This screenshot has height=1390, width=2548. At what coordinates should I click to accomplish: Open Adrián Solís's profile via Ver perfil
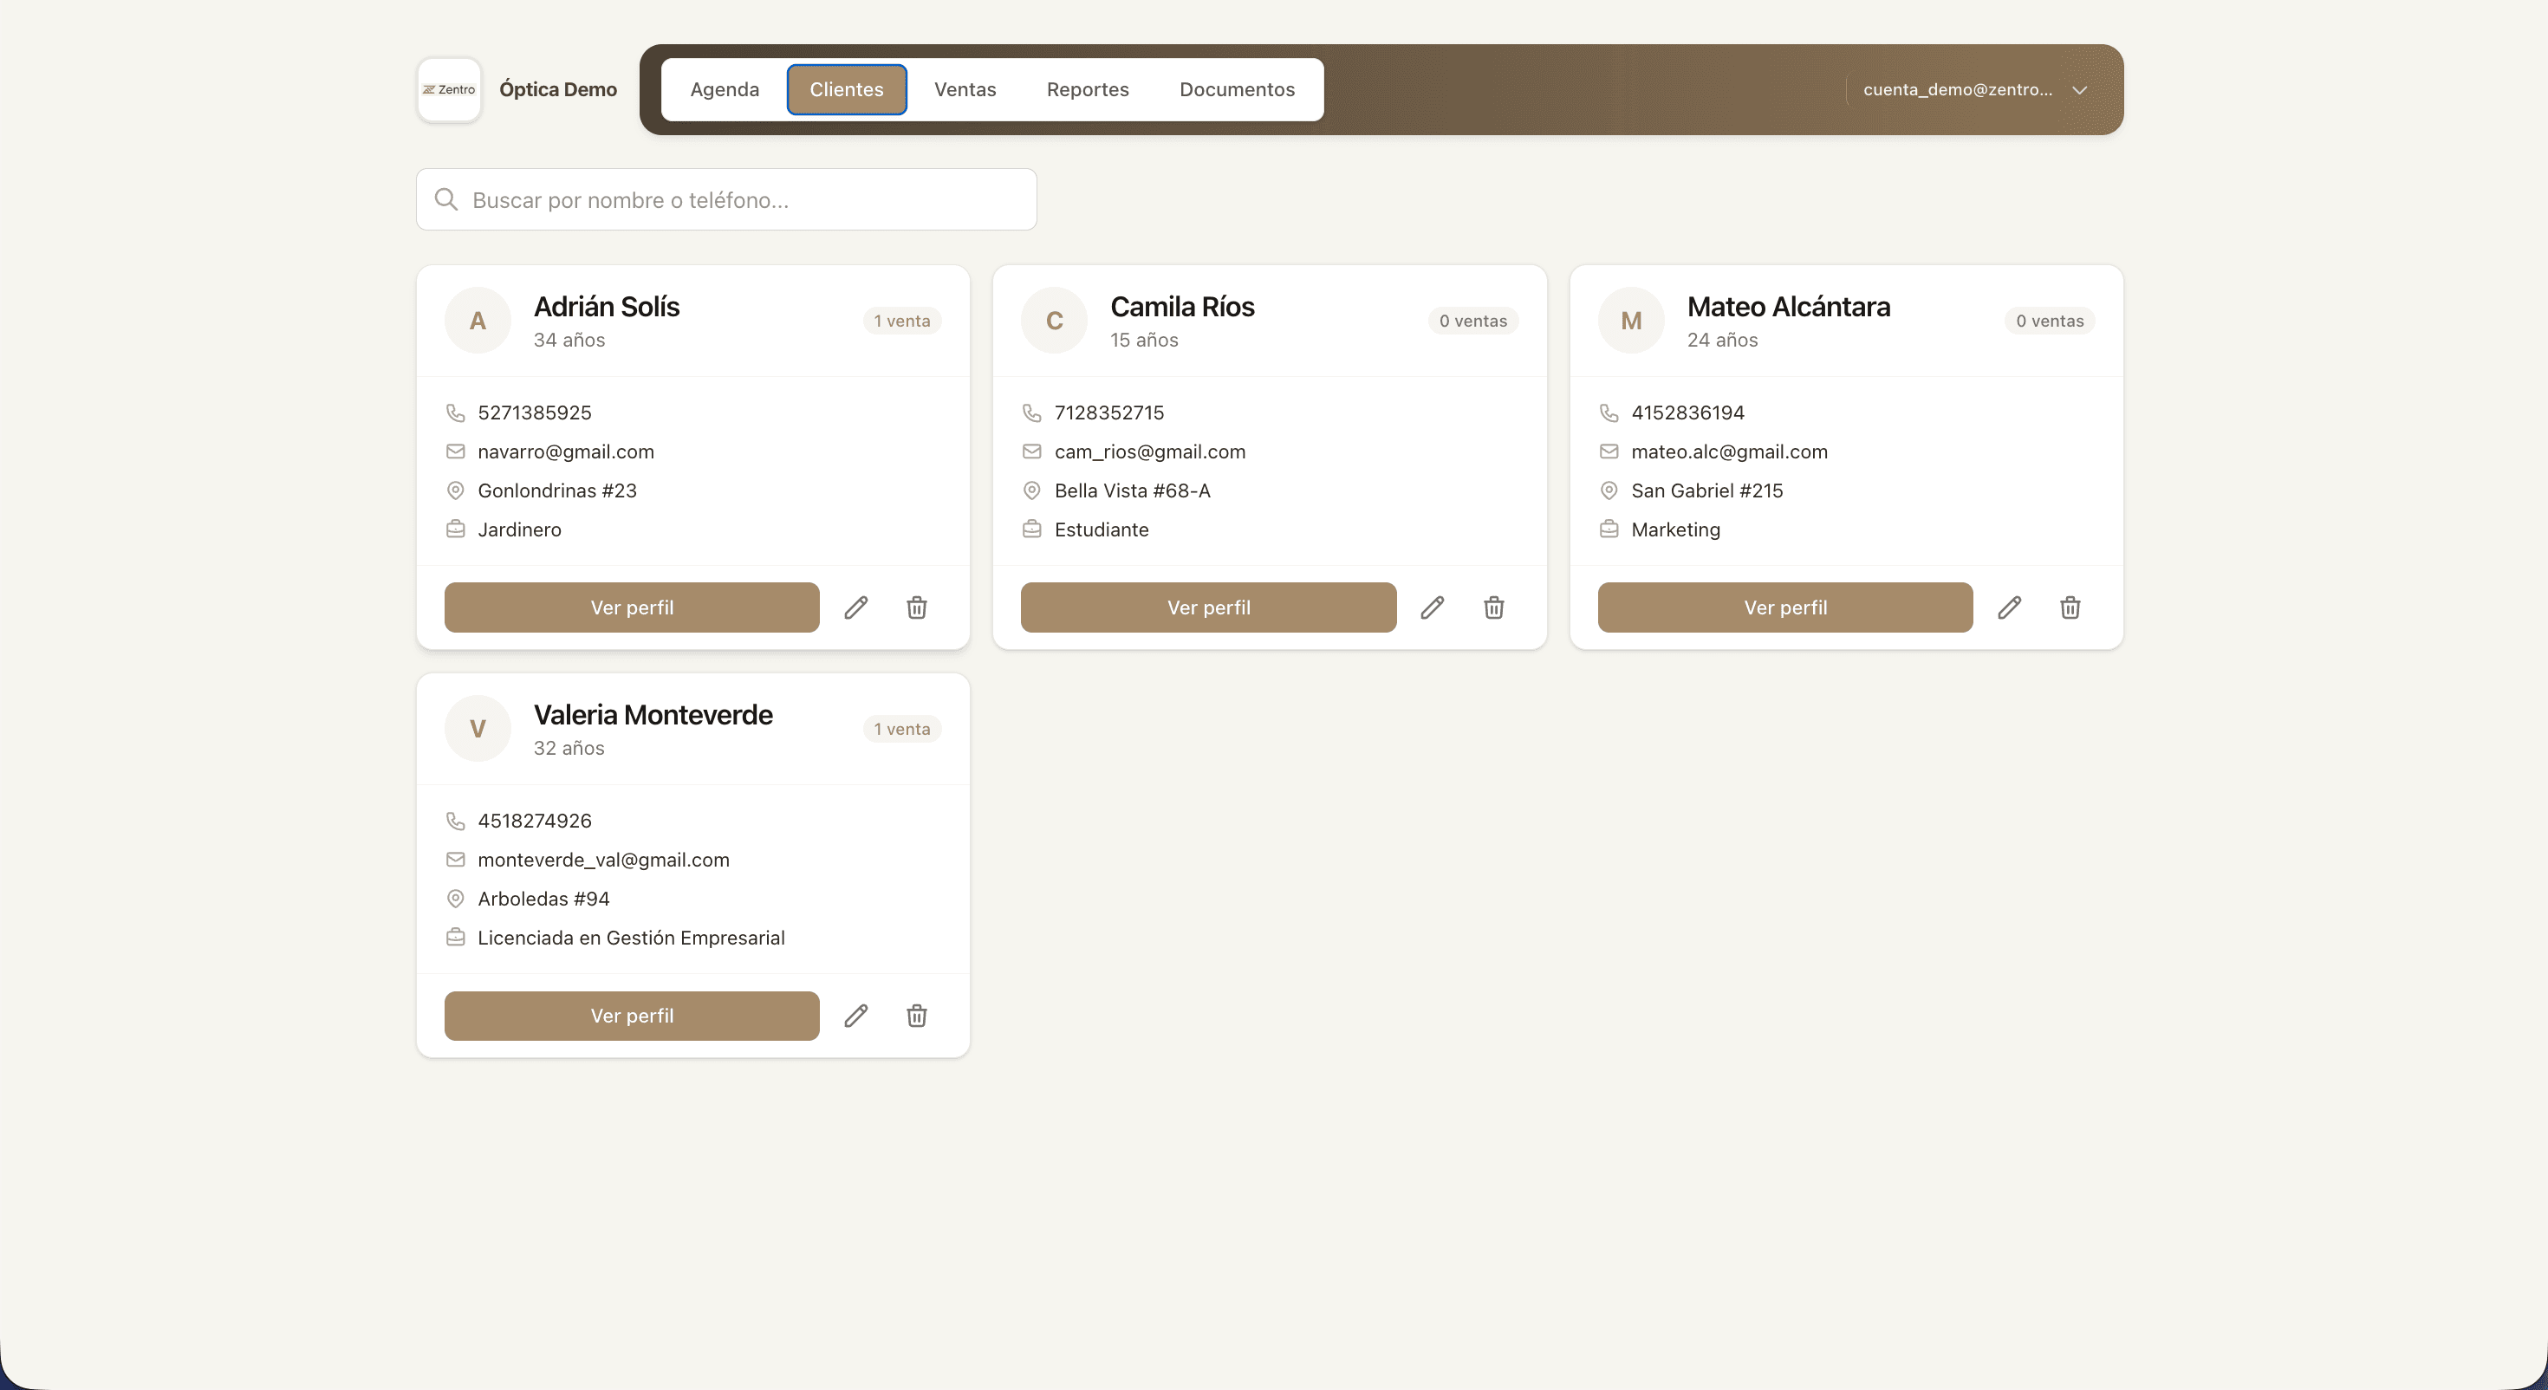pyautogui.click(x=630, y=607)
